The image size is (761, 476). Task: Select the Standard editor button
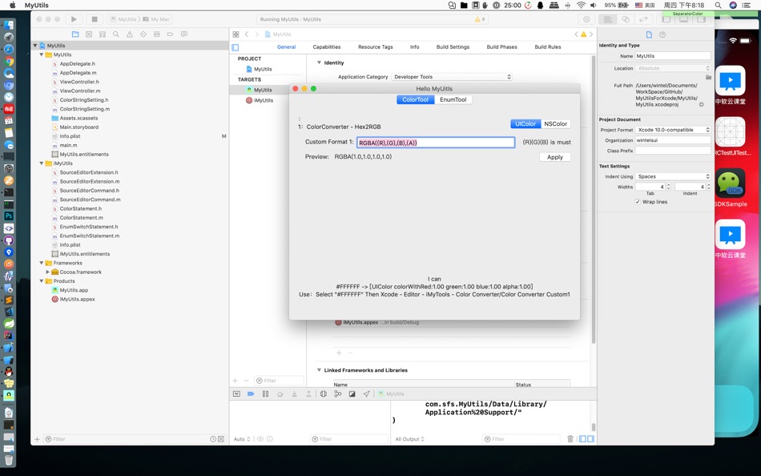coord(607,19)
